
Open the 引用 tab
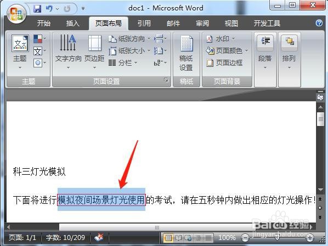(x=144, y=23)
